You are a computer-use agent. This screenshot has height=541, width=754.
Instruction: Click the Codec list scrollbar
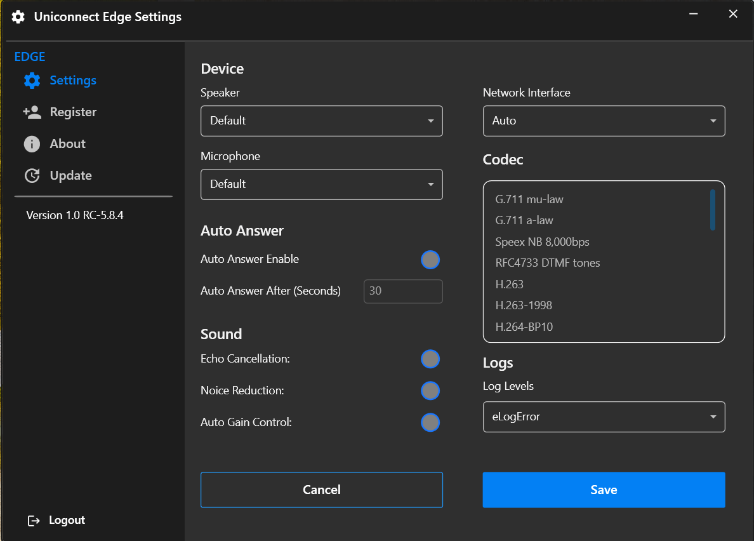click(x=713, y=210)
